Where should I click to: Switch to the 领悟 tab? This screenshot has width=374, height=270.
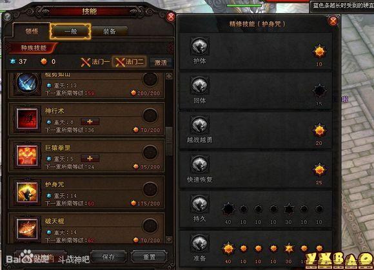pos(32,31)
